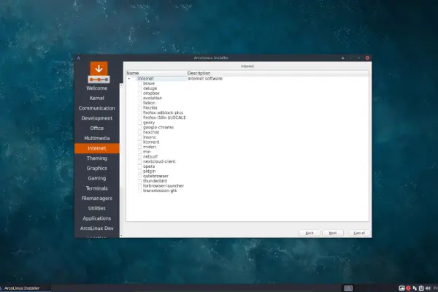Tick the brave package checkbox
The image size is (438, 292).
click(139, 83)
